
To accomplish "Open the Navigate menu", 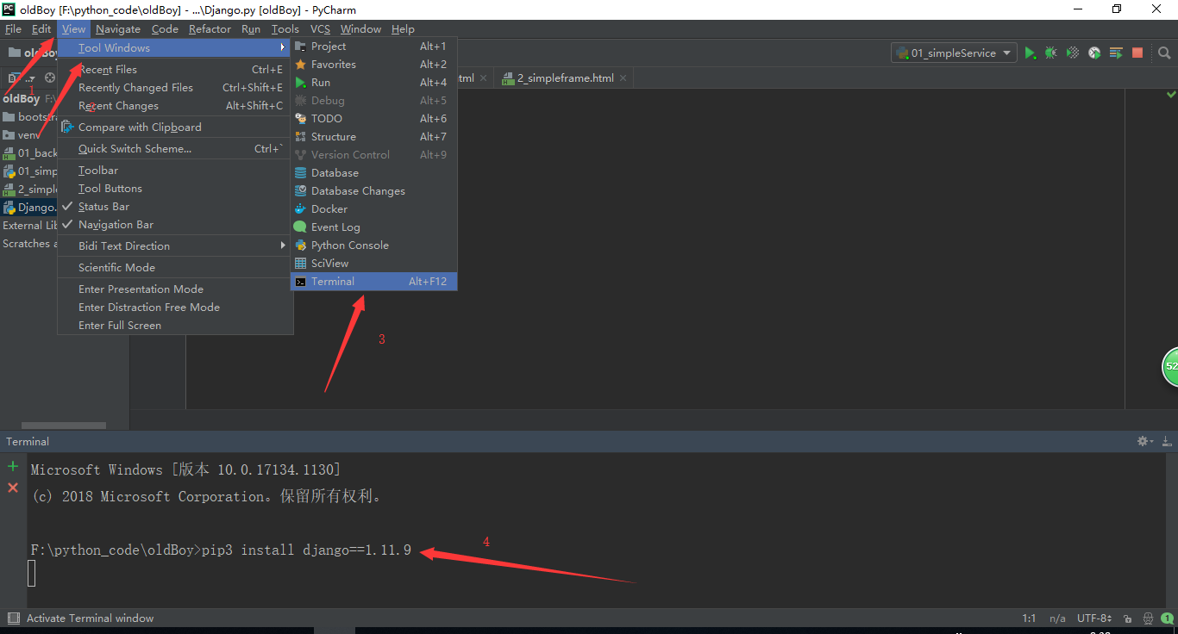I will (118, 29).
